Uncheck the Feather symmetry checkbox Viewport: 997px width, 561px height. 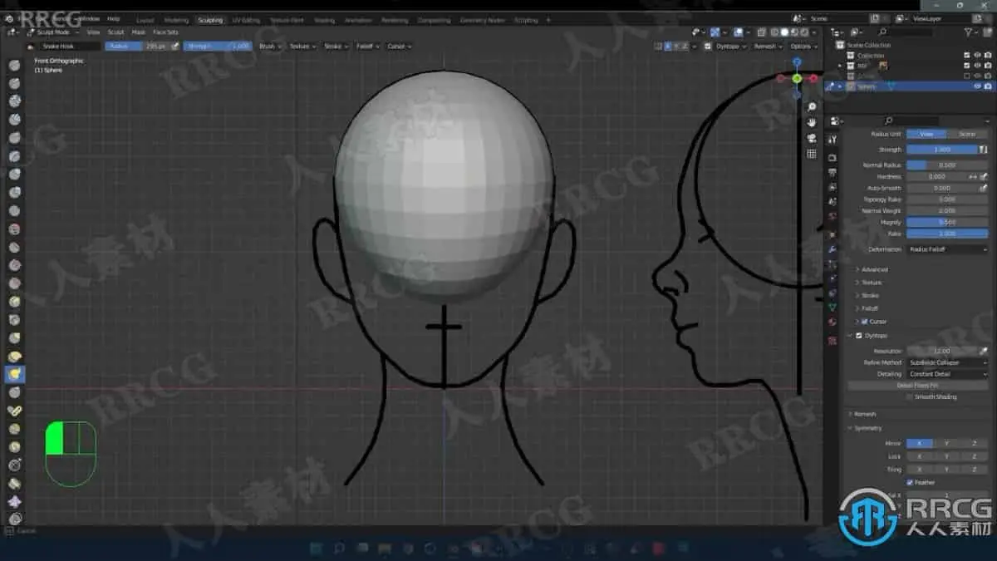point(910,482)
